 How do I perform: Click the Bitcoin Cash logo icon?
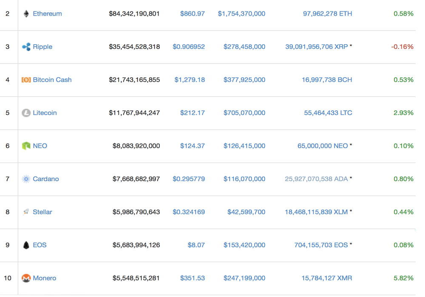click(26, 80)
